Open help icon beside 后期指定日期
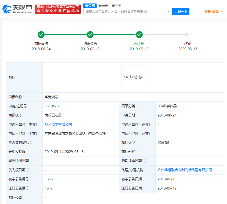Viewport: 227px width, 204px height. click(145, 161)
